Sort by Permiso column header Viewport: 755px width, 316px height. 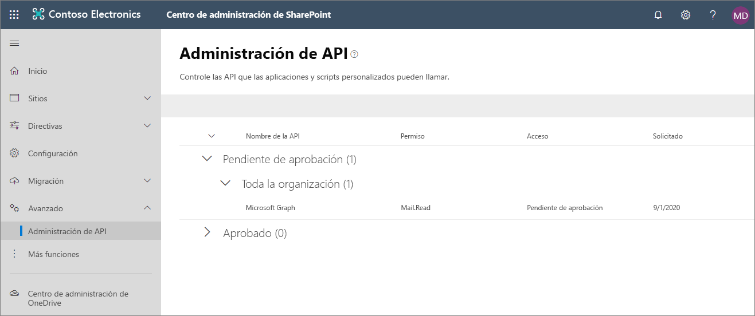pos(412,136)
